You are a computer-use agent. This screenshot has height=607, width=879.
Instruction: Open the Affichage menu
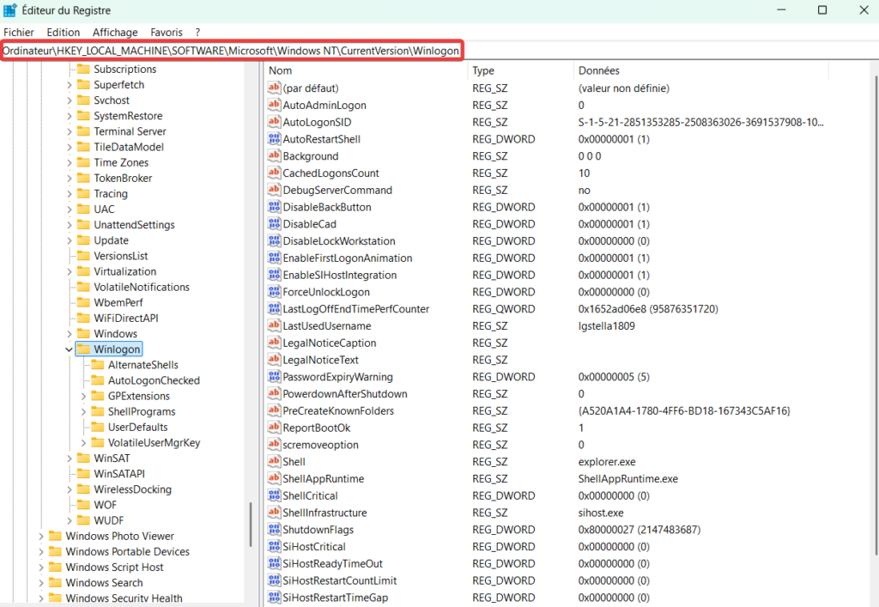pos(115,33)
